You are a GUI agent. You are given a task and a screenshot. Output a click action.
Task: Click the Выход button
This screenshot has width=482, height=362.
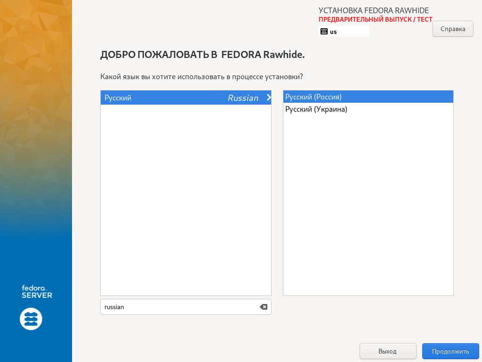click(388, 351)
